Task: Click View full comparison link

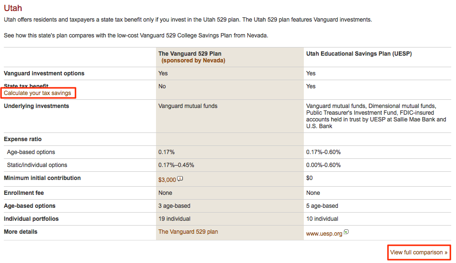Action: [x=419, y=252]
